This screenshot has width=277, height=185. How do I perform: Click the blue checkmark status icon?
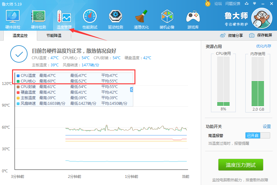(x=19, y=54)
